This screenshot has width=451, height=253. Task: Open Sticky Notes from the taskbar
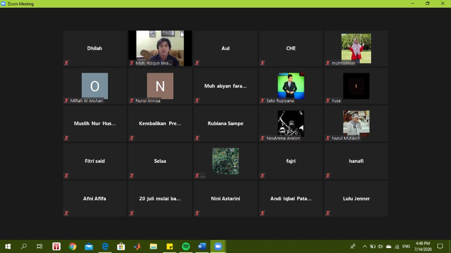[170, 246]
